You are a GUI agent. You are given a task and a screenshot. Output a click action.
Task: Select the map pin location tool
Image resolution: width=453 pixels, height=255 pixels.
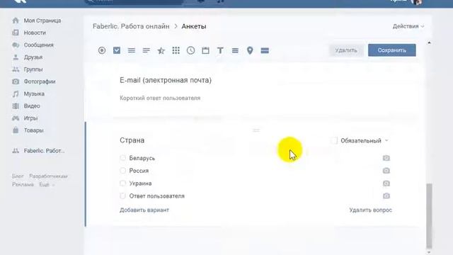point(250,50)
